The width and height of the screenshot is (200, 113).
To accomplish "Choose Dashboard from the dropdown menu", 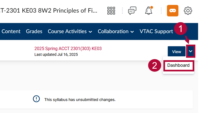I will point(178,66).
